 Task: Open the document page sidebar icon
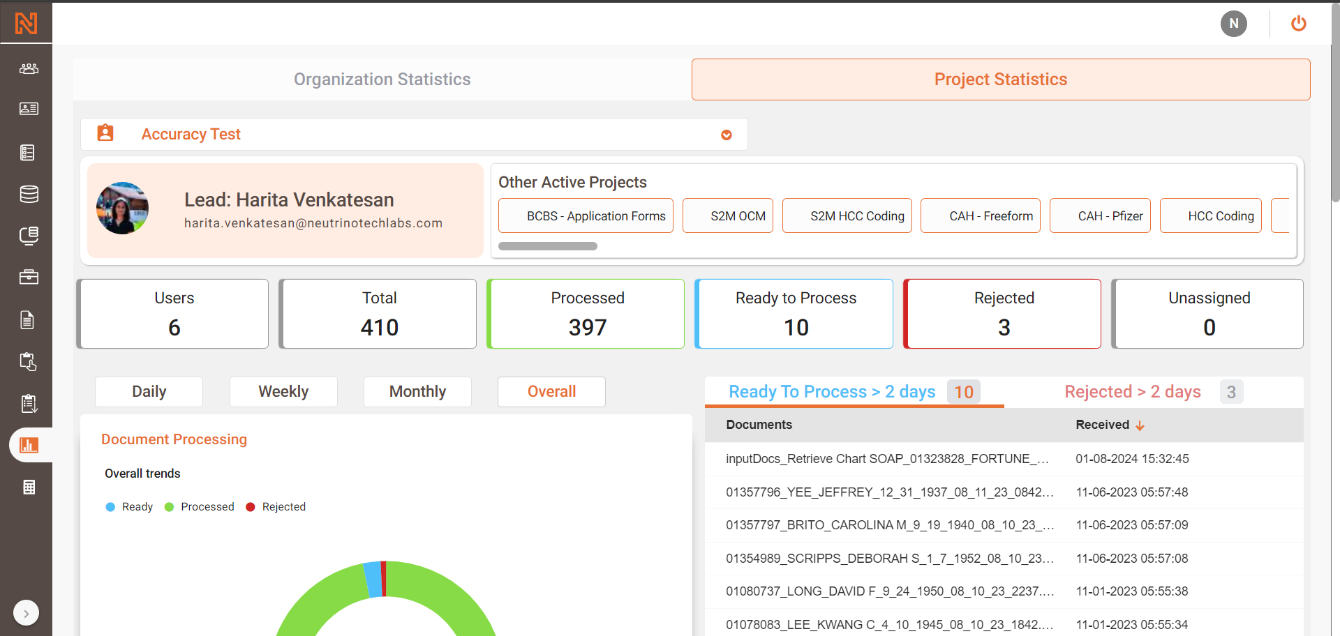(27, 320)
